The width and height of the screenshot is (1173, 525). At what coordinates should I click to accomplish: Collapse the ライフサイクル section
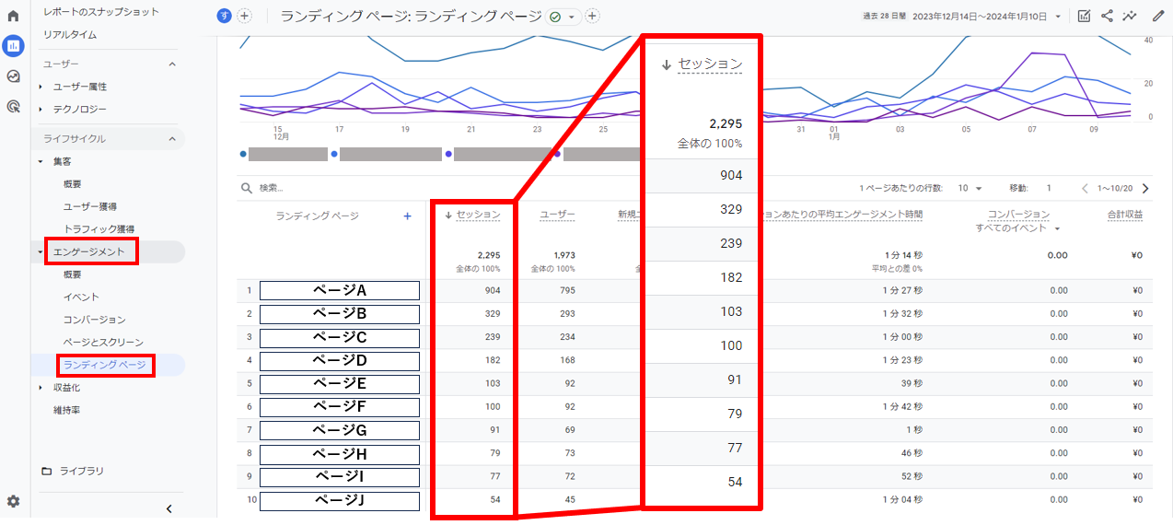tap(171, 138)
